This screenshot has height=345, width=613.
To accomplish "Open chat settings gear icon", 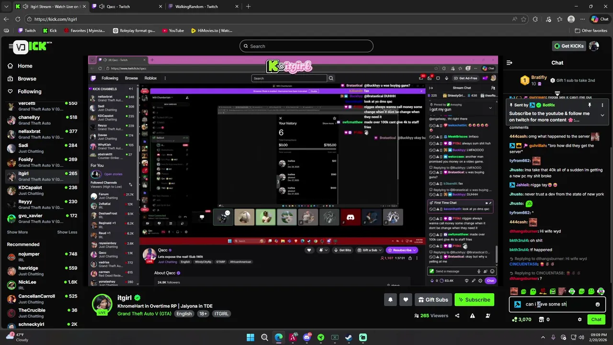I will [579, 320].
